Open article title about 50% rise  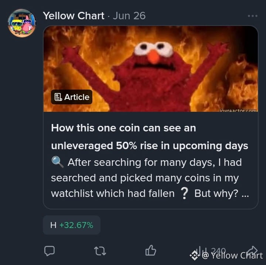click(150, 137)
